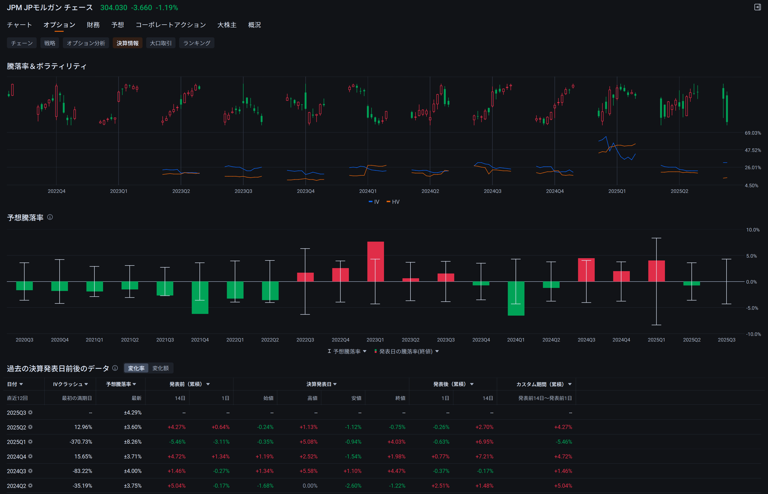The width and height of the screenshot is (768, 494).
Task: Click 2024Q3 高値 value +5.58%
Action: (308, 471)
